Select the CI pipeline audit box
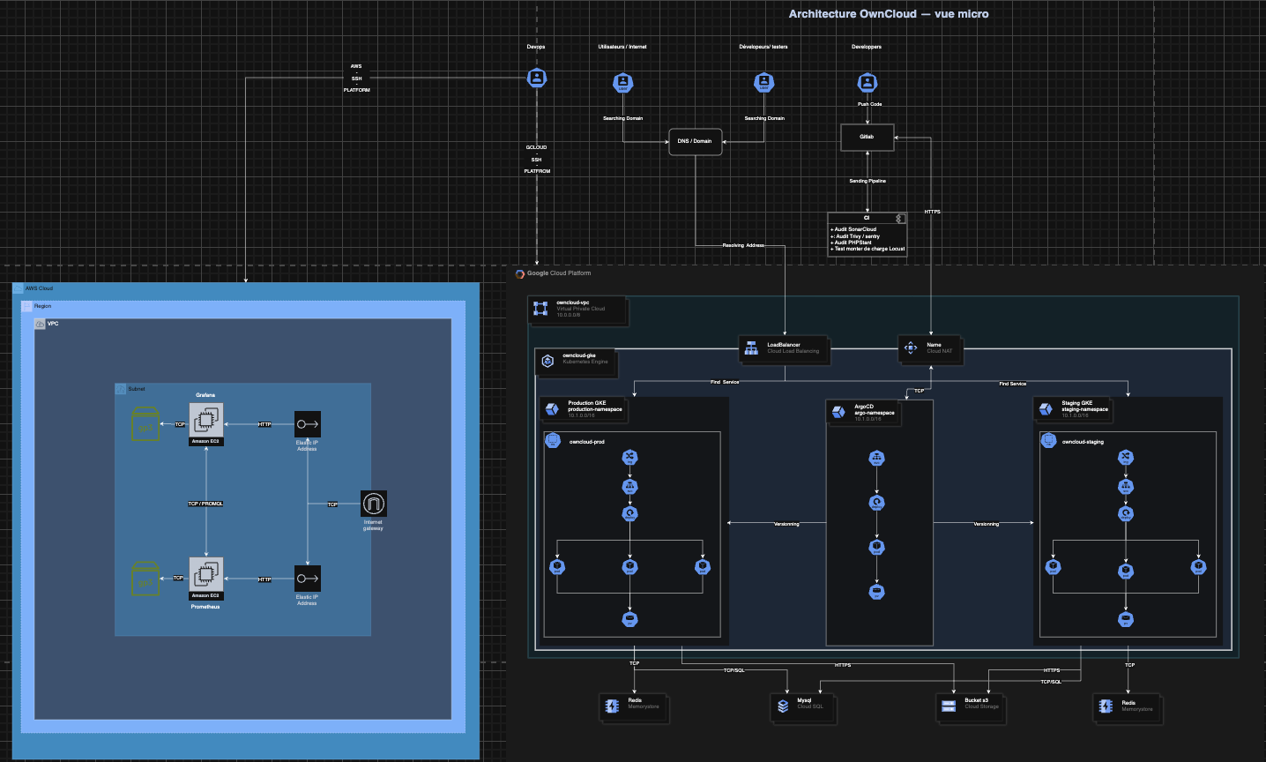The width and height of the screenshot is (1266, 762). pyautogui.click(x=868, y=235)
